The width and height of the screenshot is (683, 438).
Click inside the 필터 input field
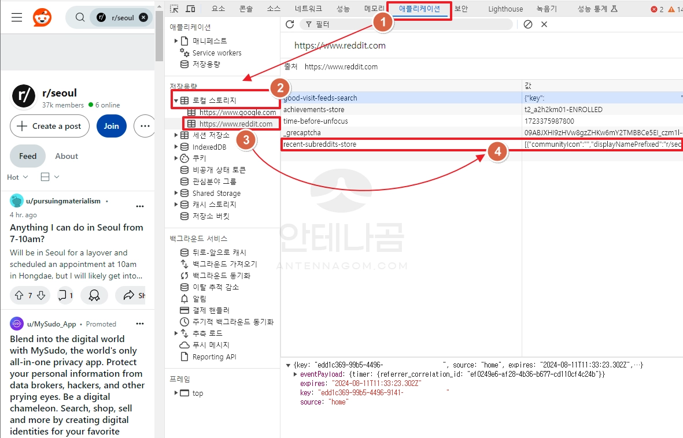347,24
